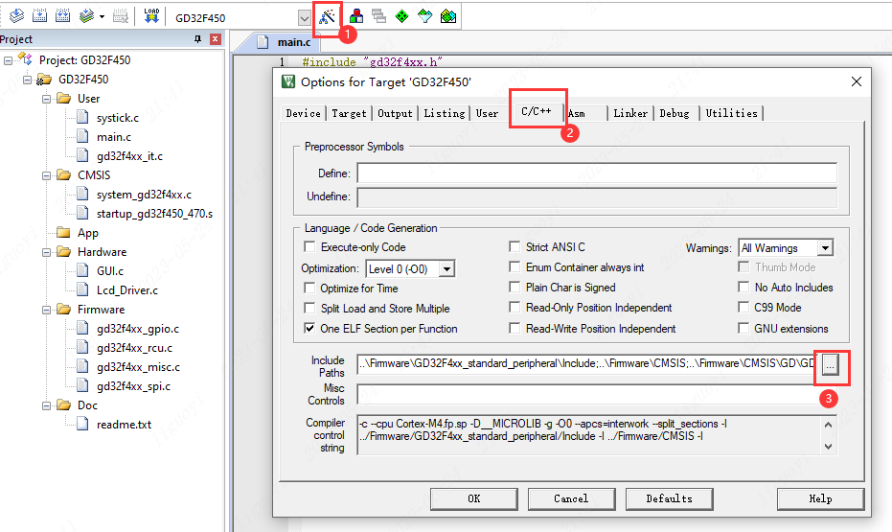The image size is (892, 532).
Task: Select gd32f4xx_gpio.c in Firmware folder
Action: pyautogui.click(x=138, y=329)
